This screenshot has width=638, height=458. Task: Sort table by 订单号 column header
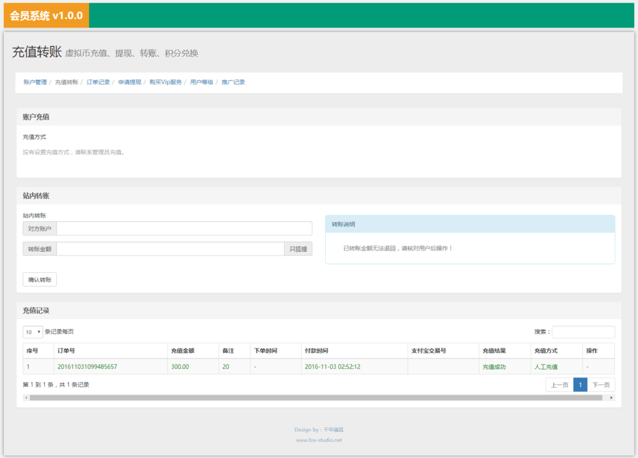point(111,351)
